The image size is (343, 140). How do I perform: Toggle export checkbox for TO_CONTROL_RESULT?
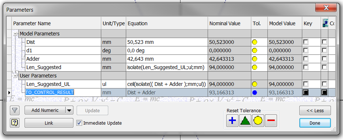pyautogui.click(x=324, y=92)
